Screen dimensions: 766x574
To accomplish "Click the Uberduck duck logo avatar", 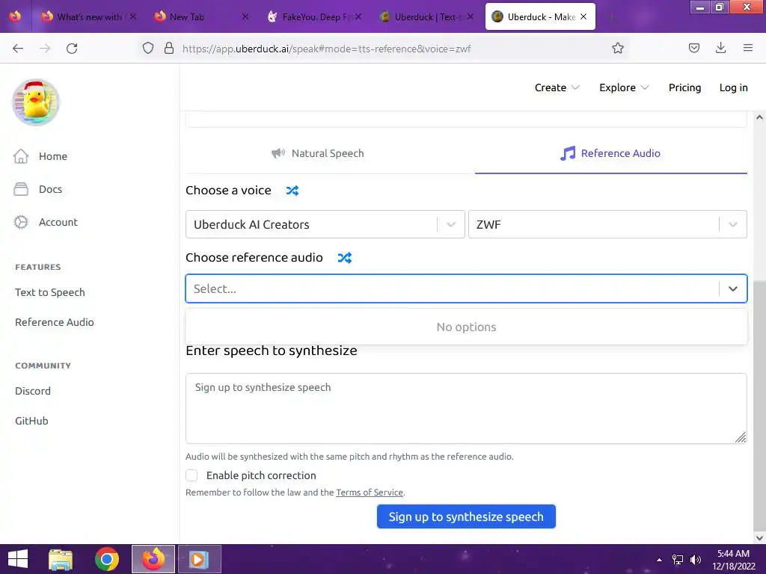I will (x=36, y=102).
